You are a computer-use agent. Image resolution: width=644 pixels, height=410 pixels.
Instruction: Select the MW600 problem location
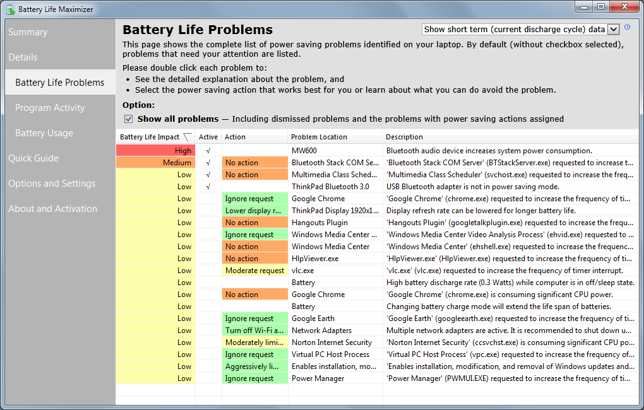point(304,151)
